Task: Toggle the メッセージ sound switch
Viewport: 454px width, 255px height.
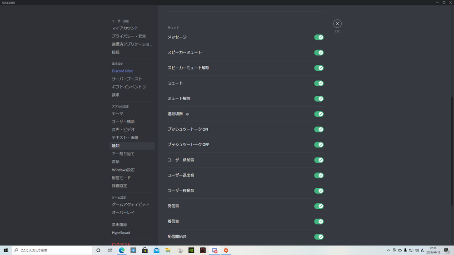Action: tap(319, 37)
